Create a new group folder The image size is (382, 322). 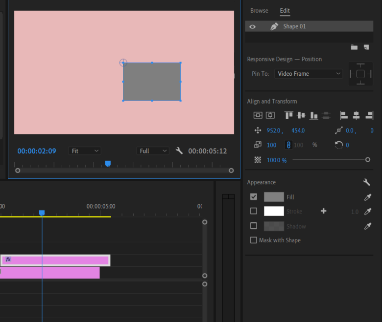(354, 47)
